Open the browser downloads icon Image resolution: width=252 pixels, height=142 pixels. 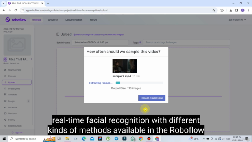click(x=231, y=11)
